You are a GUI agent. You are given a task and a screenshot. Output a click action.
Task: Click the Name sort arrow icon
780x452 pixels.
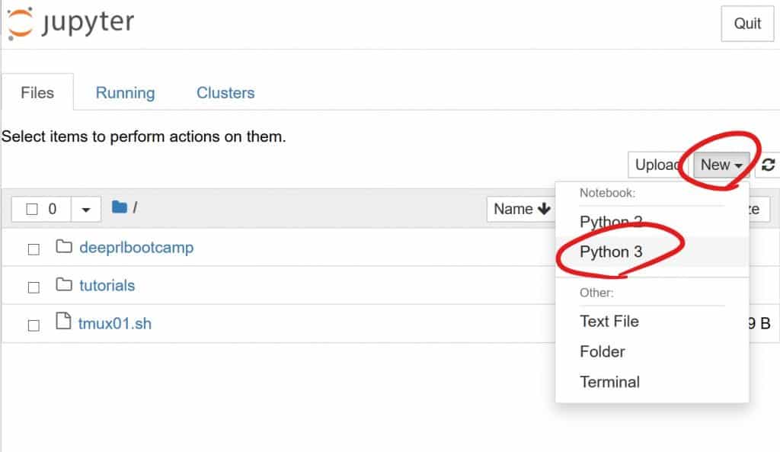(x=542, y=208)
